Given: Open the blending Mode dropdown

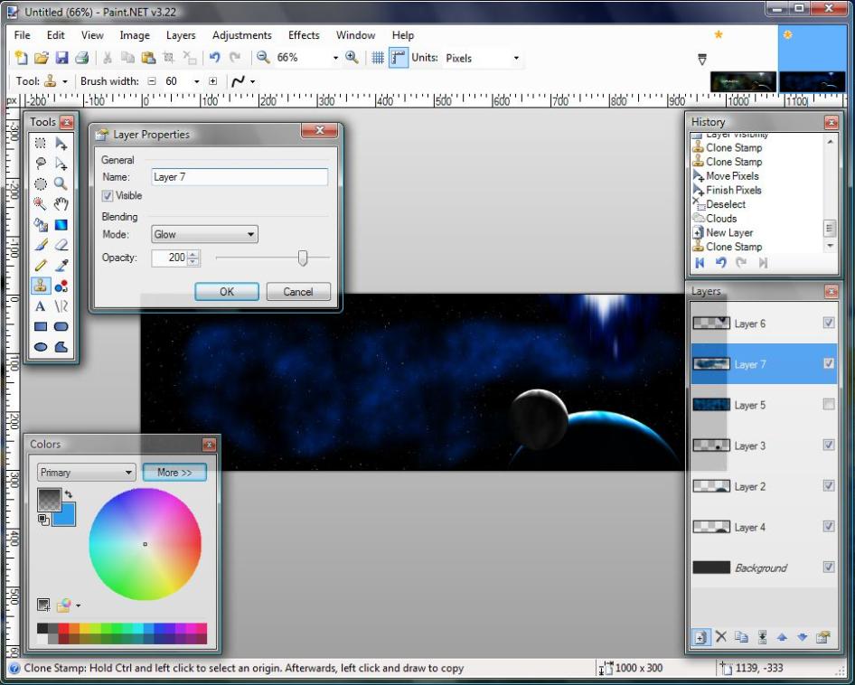Looking at the screenshot, I should pos(204,235).
